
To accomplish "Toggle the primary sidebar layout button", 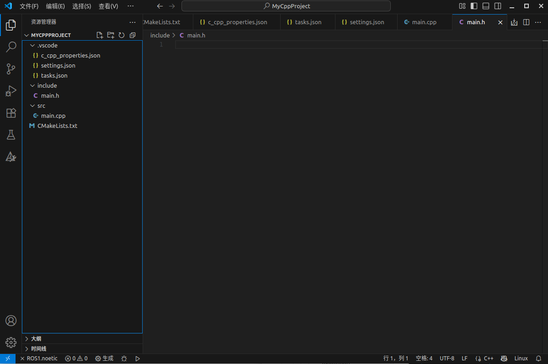I will pyautogui.click(x=474, y=6).
